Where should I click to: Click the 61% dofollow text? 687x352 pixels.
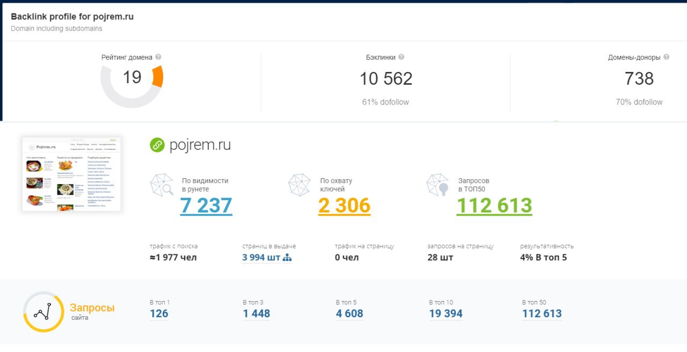385,102
